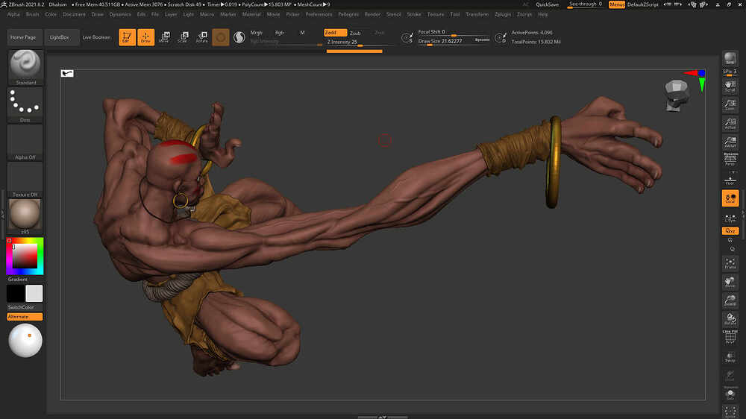This screenshot has height=419, width=746.
Task: Open the Material menu
Action: (x=251, y=14)
